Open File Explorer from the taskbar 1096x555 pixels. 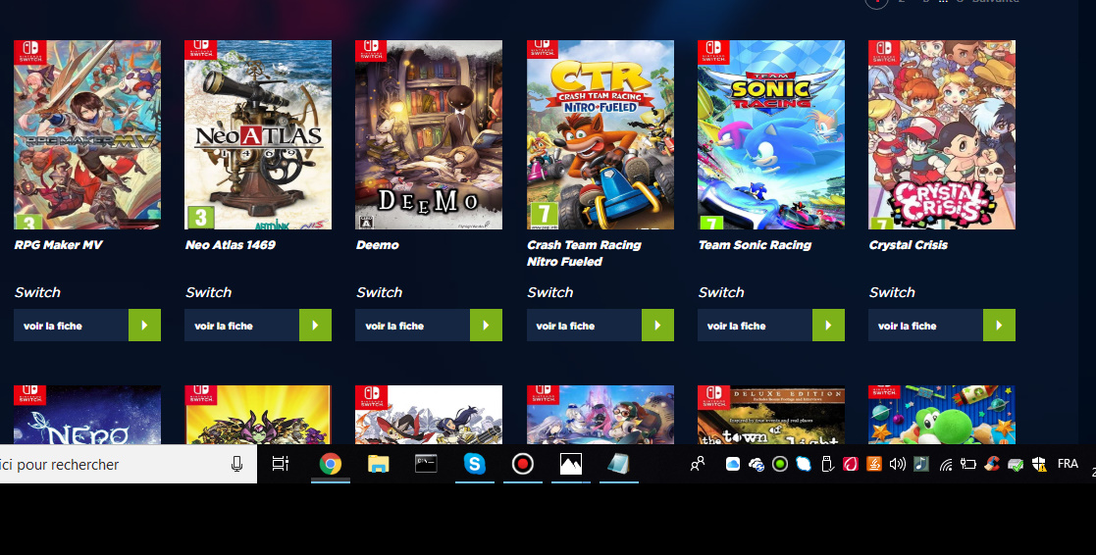379,464
